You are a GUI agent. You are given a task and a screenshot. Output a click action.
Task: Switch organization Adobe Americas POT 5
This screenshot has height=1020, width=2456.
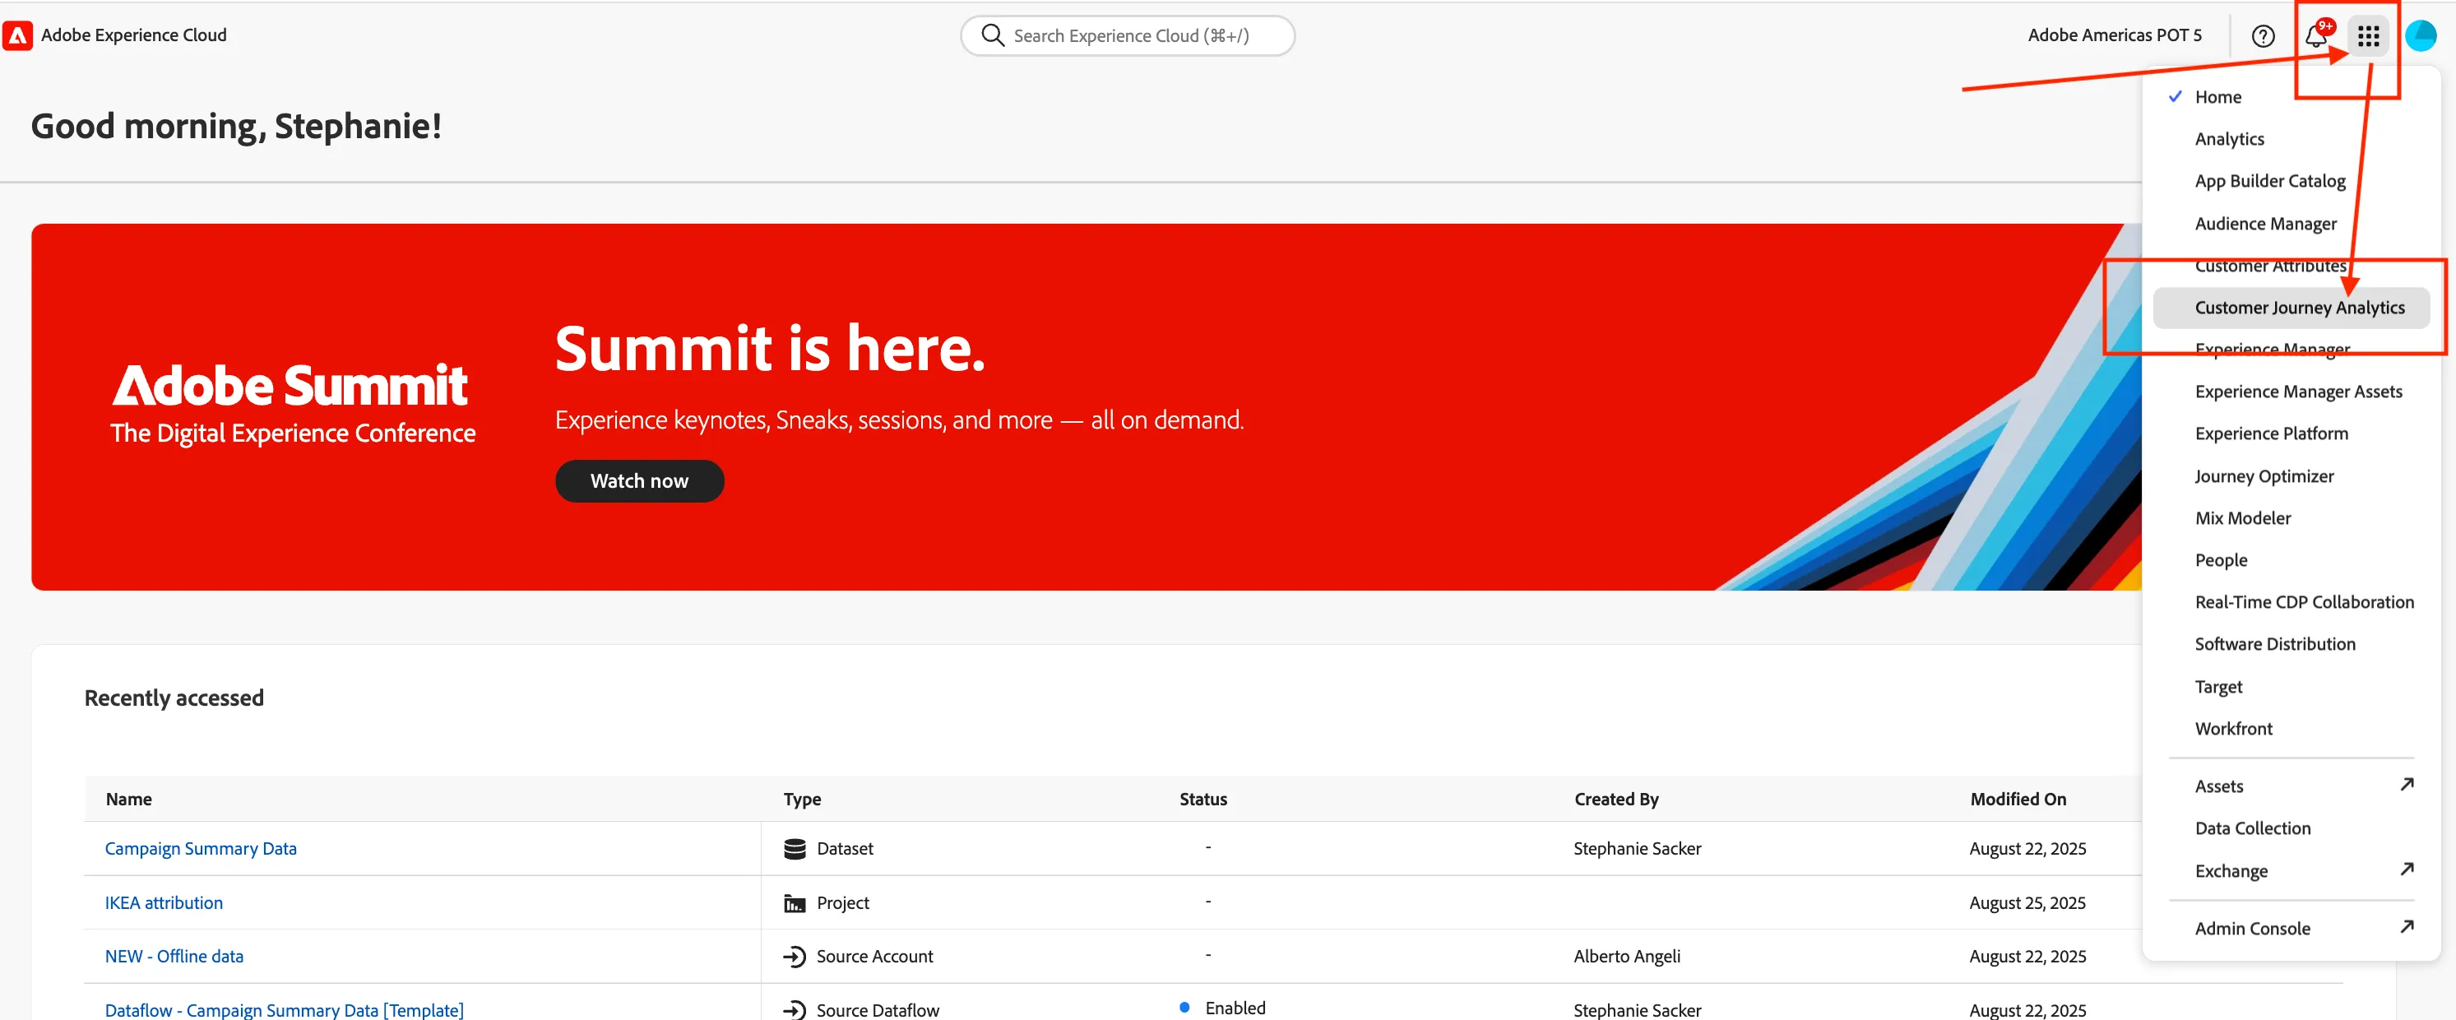coord(2114,35)
